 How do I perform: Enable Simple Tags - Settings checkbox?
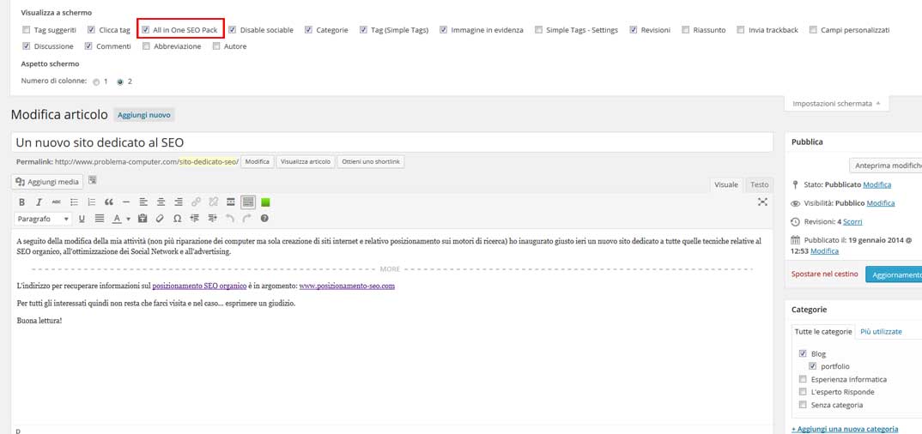(537, 29)
